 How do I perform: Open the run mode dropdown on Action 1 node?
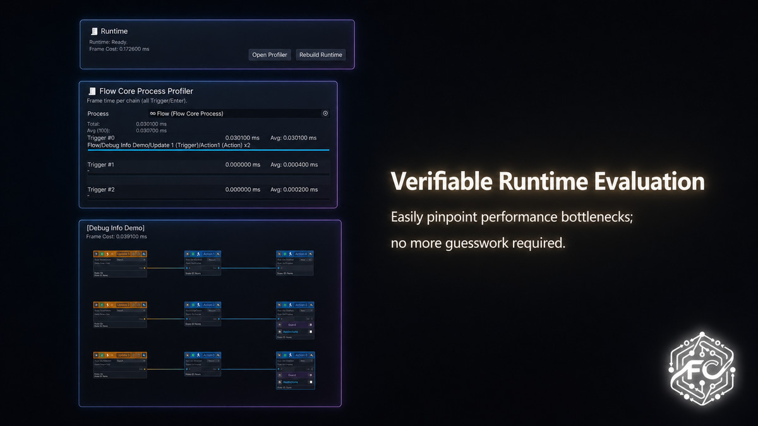(x=213, y=259)
